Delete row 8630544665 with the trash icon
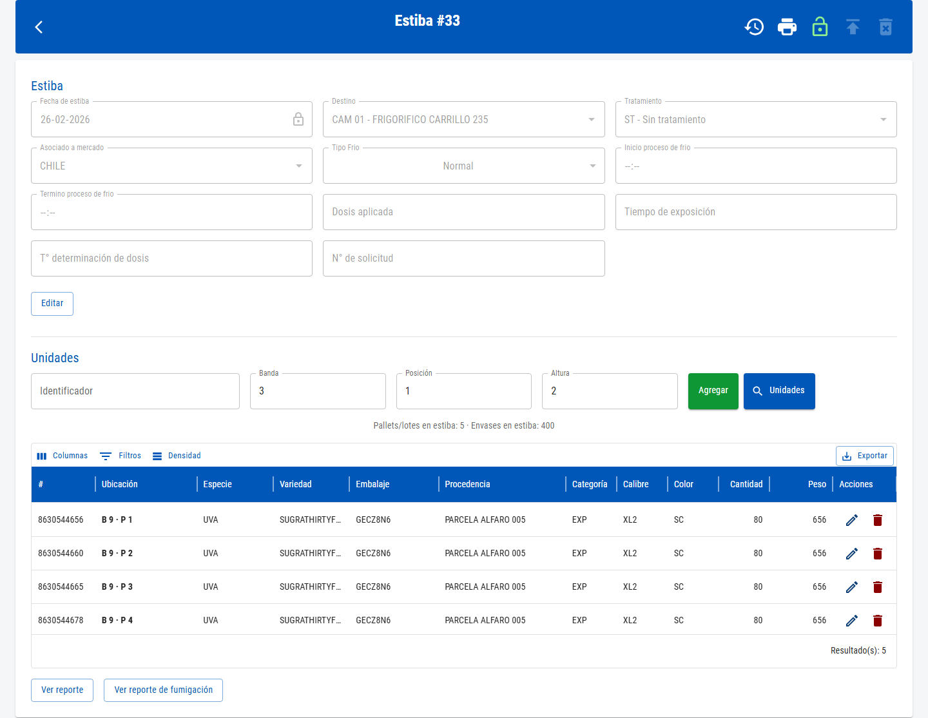The width and height of the screenshot is (928, 718). coord(878,587)
